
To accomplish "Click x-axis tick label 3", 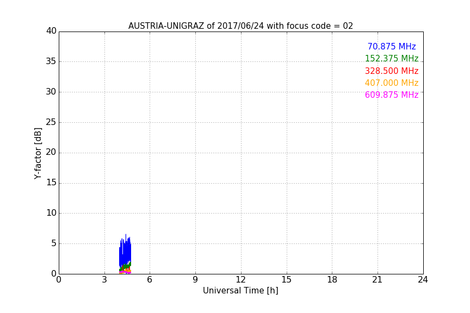I will click(x=104, y=280).
